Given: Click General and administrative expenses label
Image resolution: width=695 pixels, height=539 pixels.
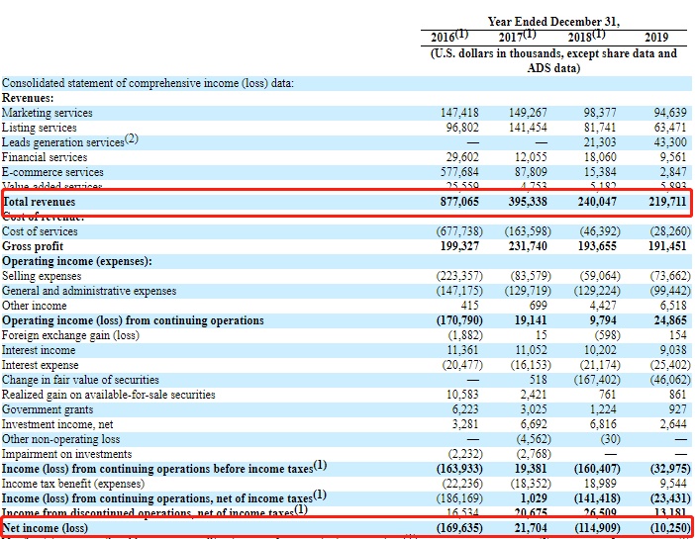Looking at the screenshot, I should point(89,291).
